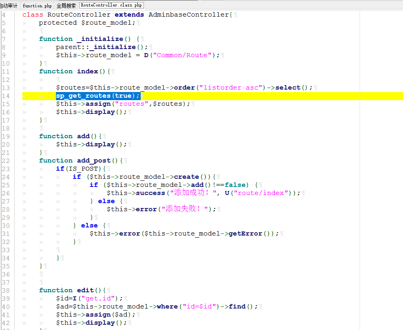Click 'protected $route_model;' on line 5

[87, 23]
